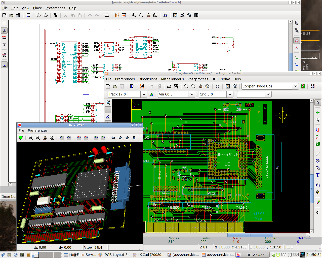Click the PCB canvas vertical scrollbar thumb
Screen dimensions: 322x258
click(x=312, y=188)
